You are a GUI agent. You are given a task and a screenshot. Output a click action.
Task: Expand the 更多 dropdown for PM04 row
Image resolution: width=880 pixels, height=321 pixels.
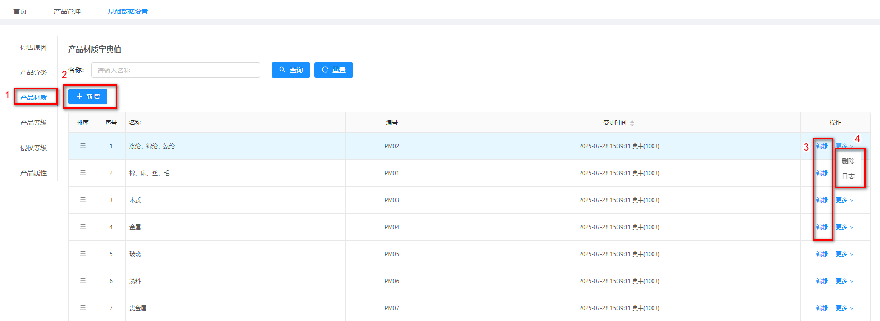tap(844, 227)
